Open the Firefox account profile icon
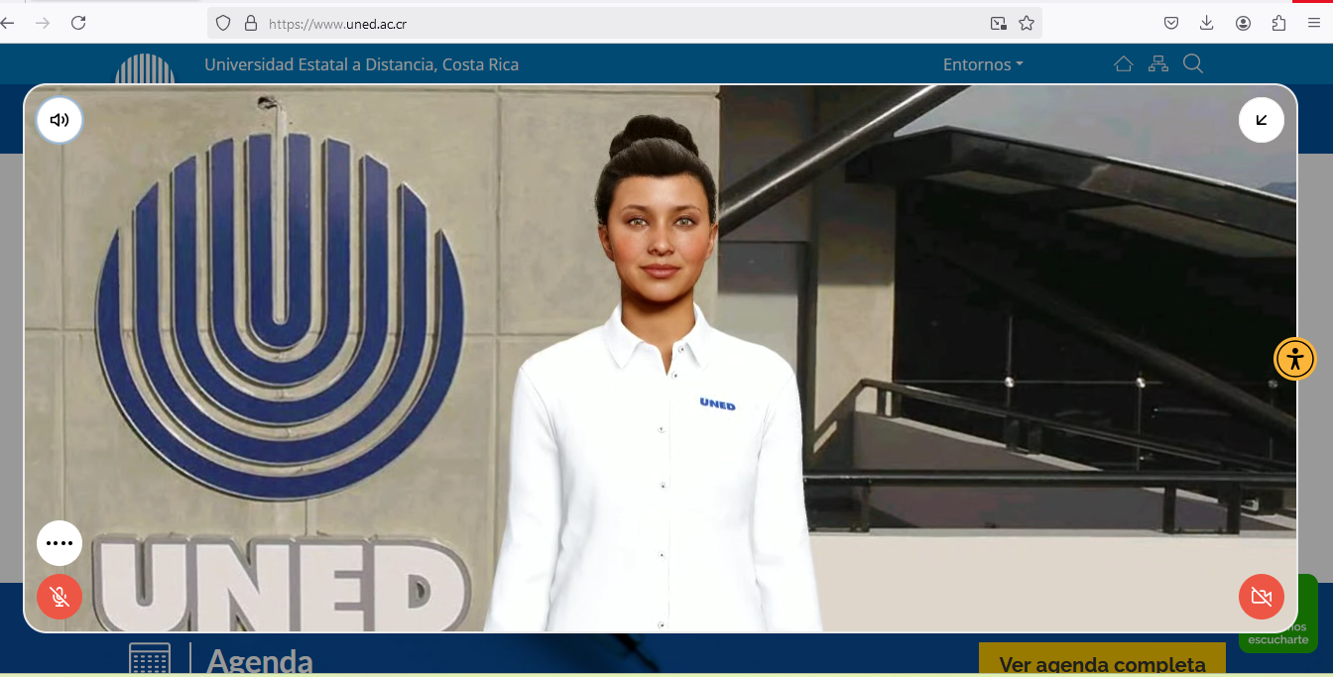Image resolution: width=1333 pixels, height=677 pixels. click(1243, 23)
